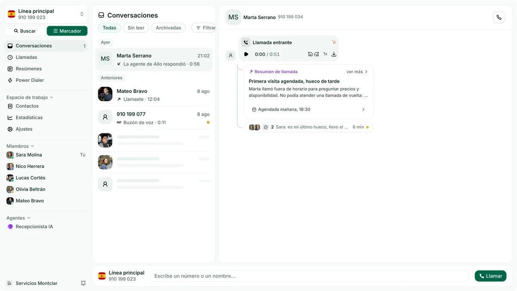This screenshot has height=291, width=517.
Task: Select the bottom Línea principal line
Action: point(121,276)
